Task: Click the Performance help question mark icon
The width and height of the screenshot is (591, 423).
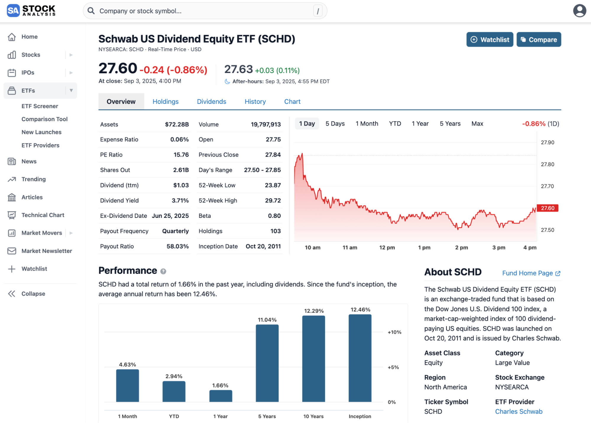Action: pyautogui.click(x=163, y=271)
